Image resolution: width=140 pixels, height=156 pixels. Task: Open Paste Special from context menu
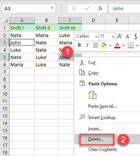102,106
